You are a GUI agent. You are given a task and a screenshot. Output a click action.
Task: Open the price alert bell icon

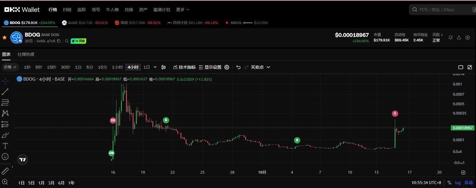pos(451,37)
